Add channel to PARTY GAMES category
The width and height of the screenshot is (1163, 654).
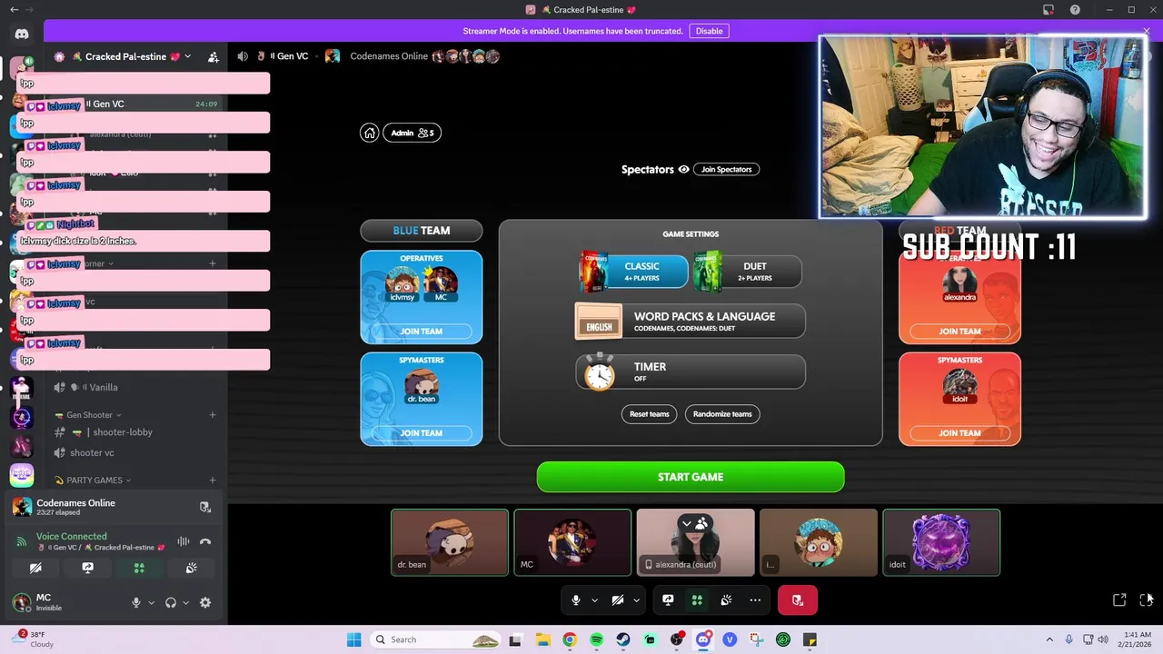click(x=213, y=481)
